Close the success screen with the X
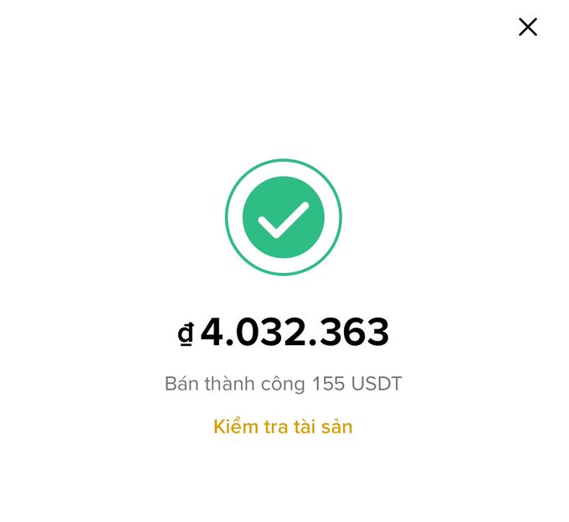 (x=528, y=27)
